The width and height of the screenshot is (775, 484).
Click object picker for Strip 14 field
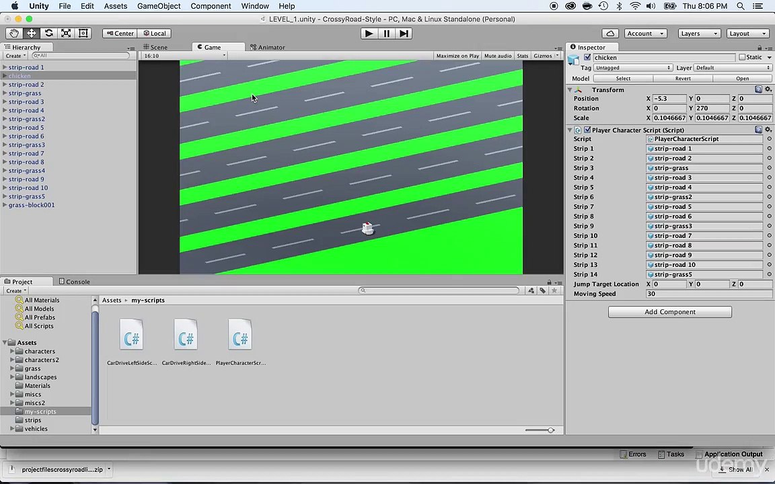pos(769,274)
